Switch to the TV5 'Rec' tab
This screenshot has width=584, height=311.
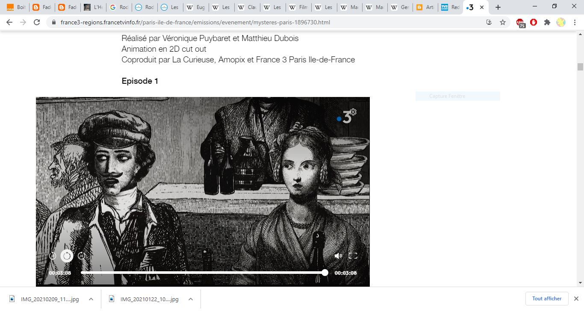tap(451, 7)
